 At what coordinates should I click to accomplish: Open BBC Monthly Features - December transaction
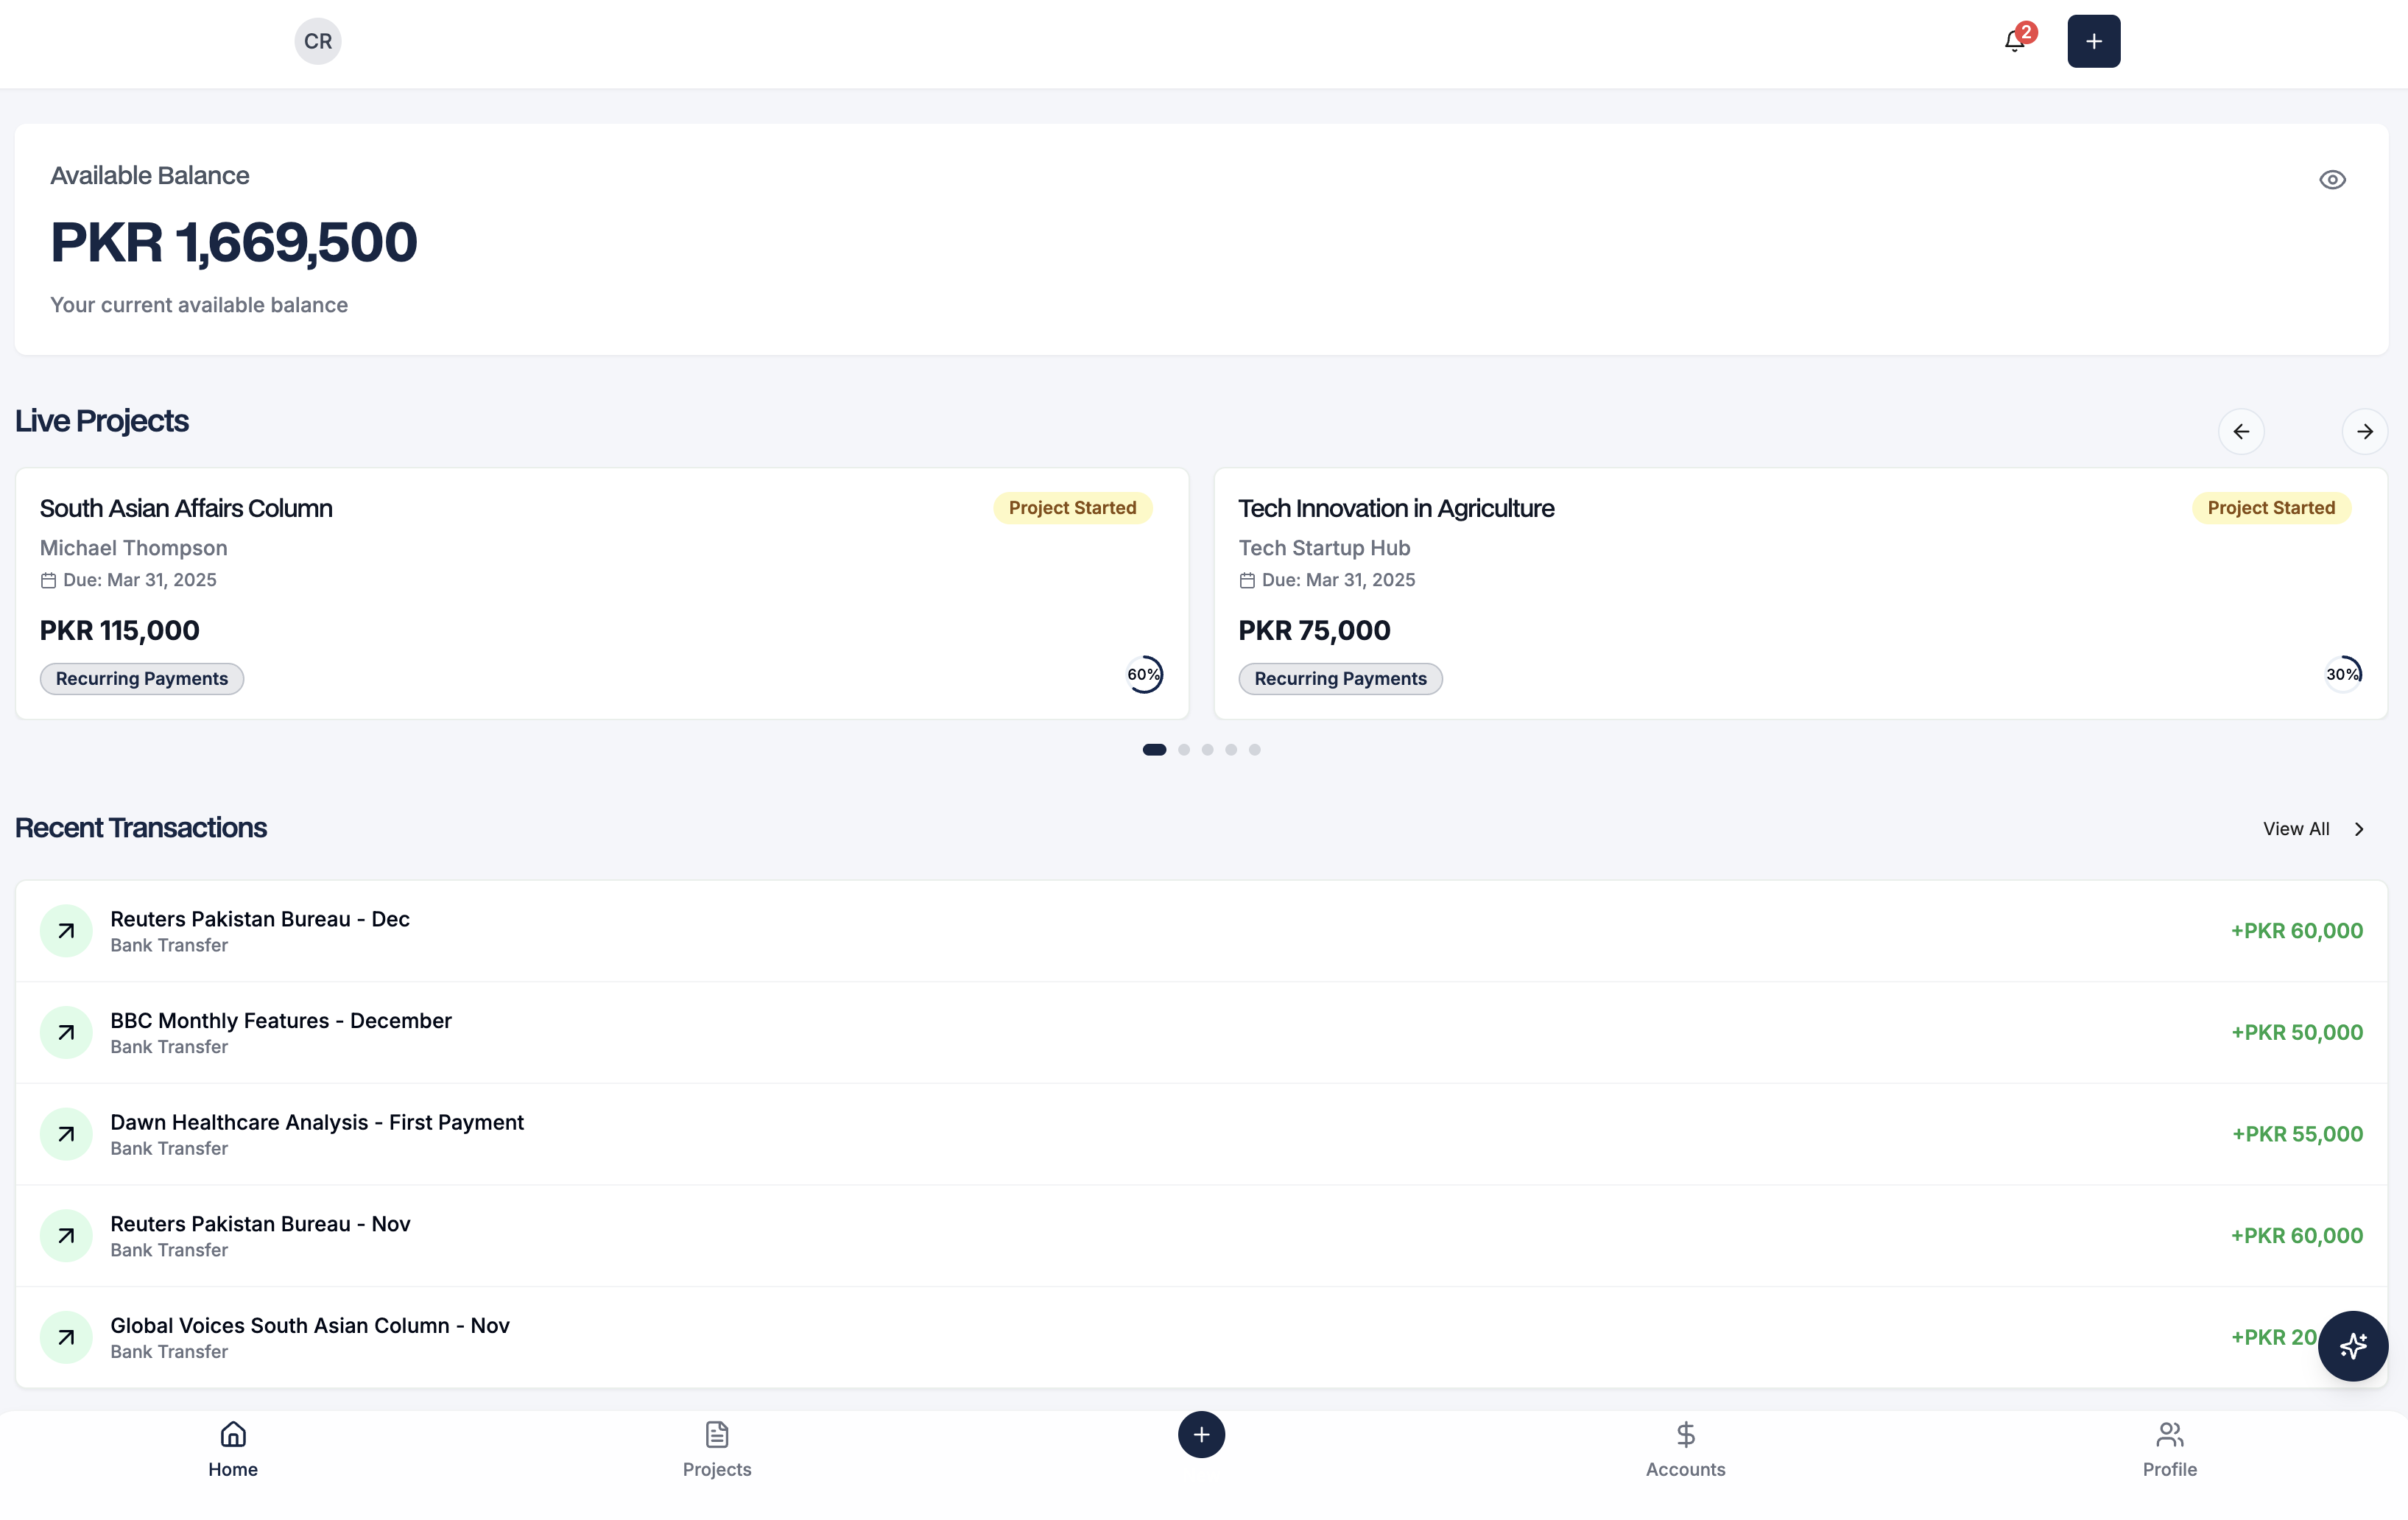click(1201, 1033)
